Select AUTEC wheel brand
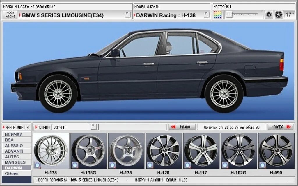The image size is (298, 186). (x=17, y=157)
